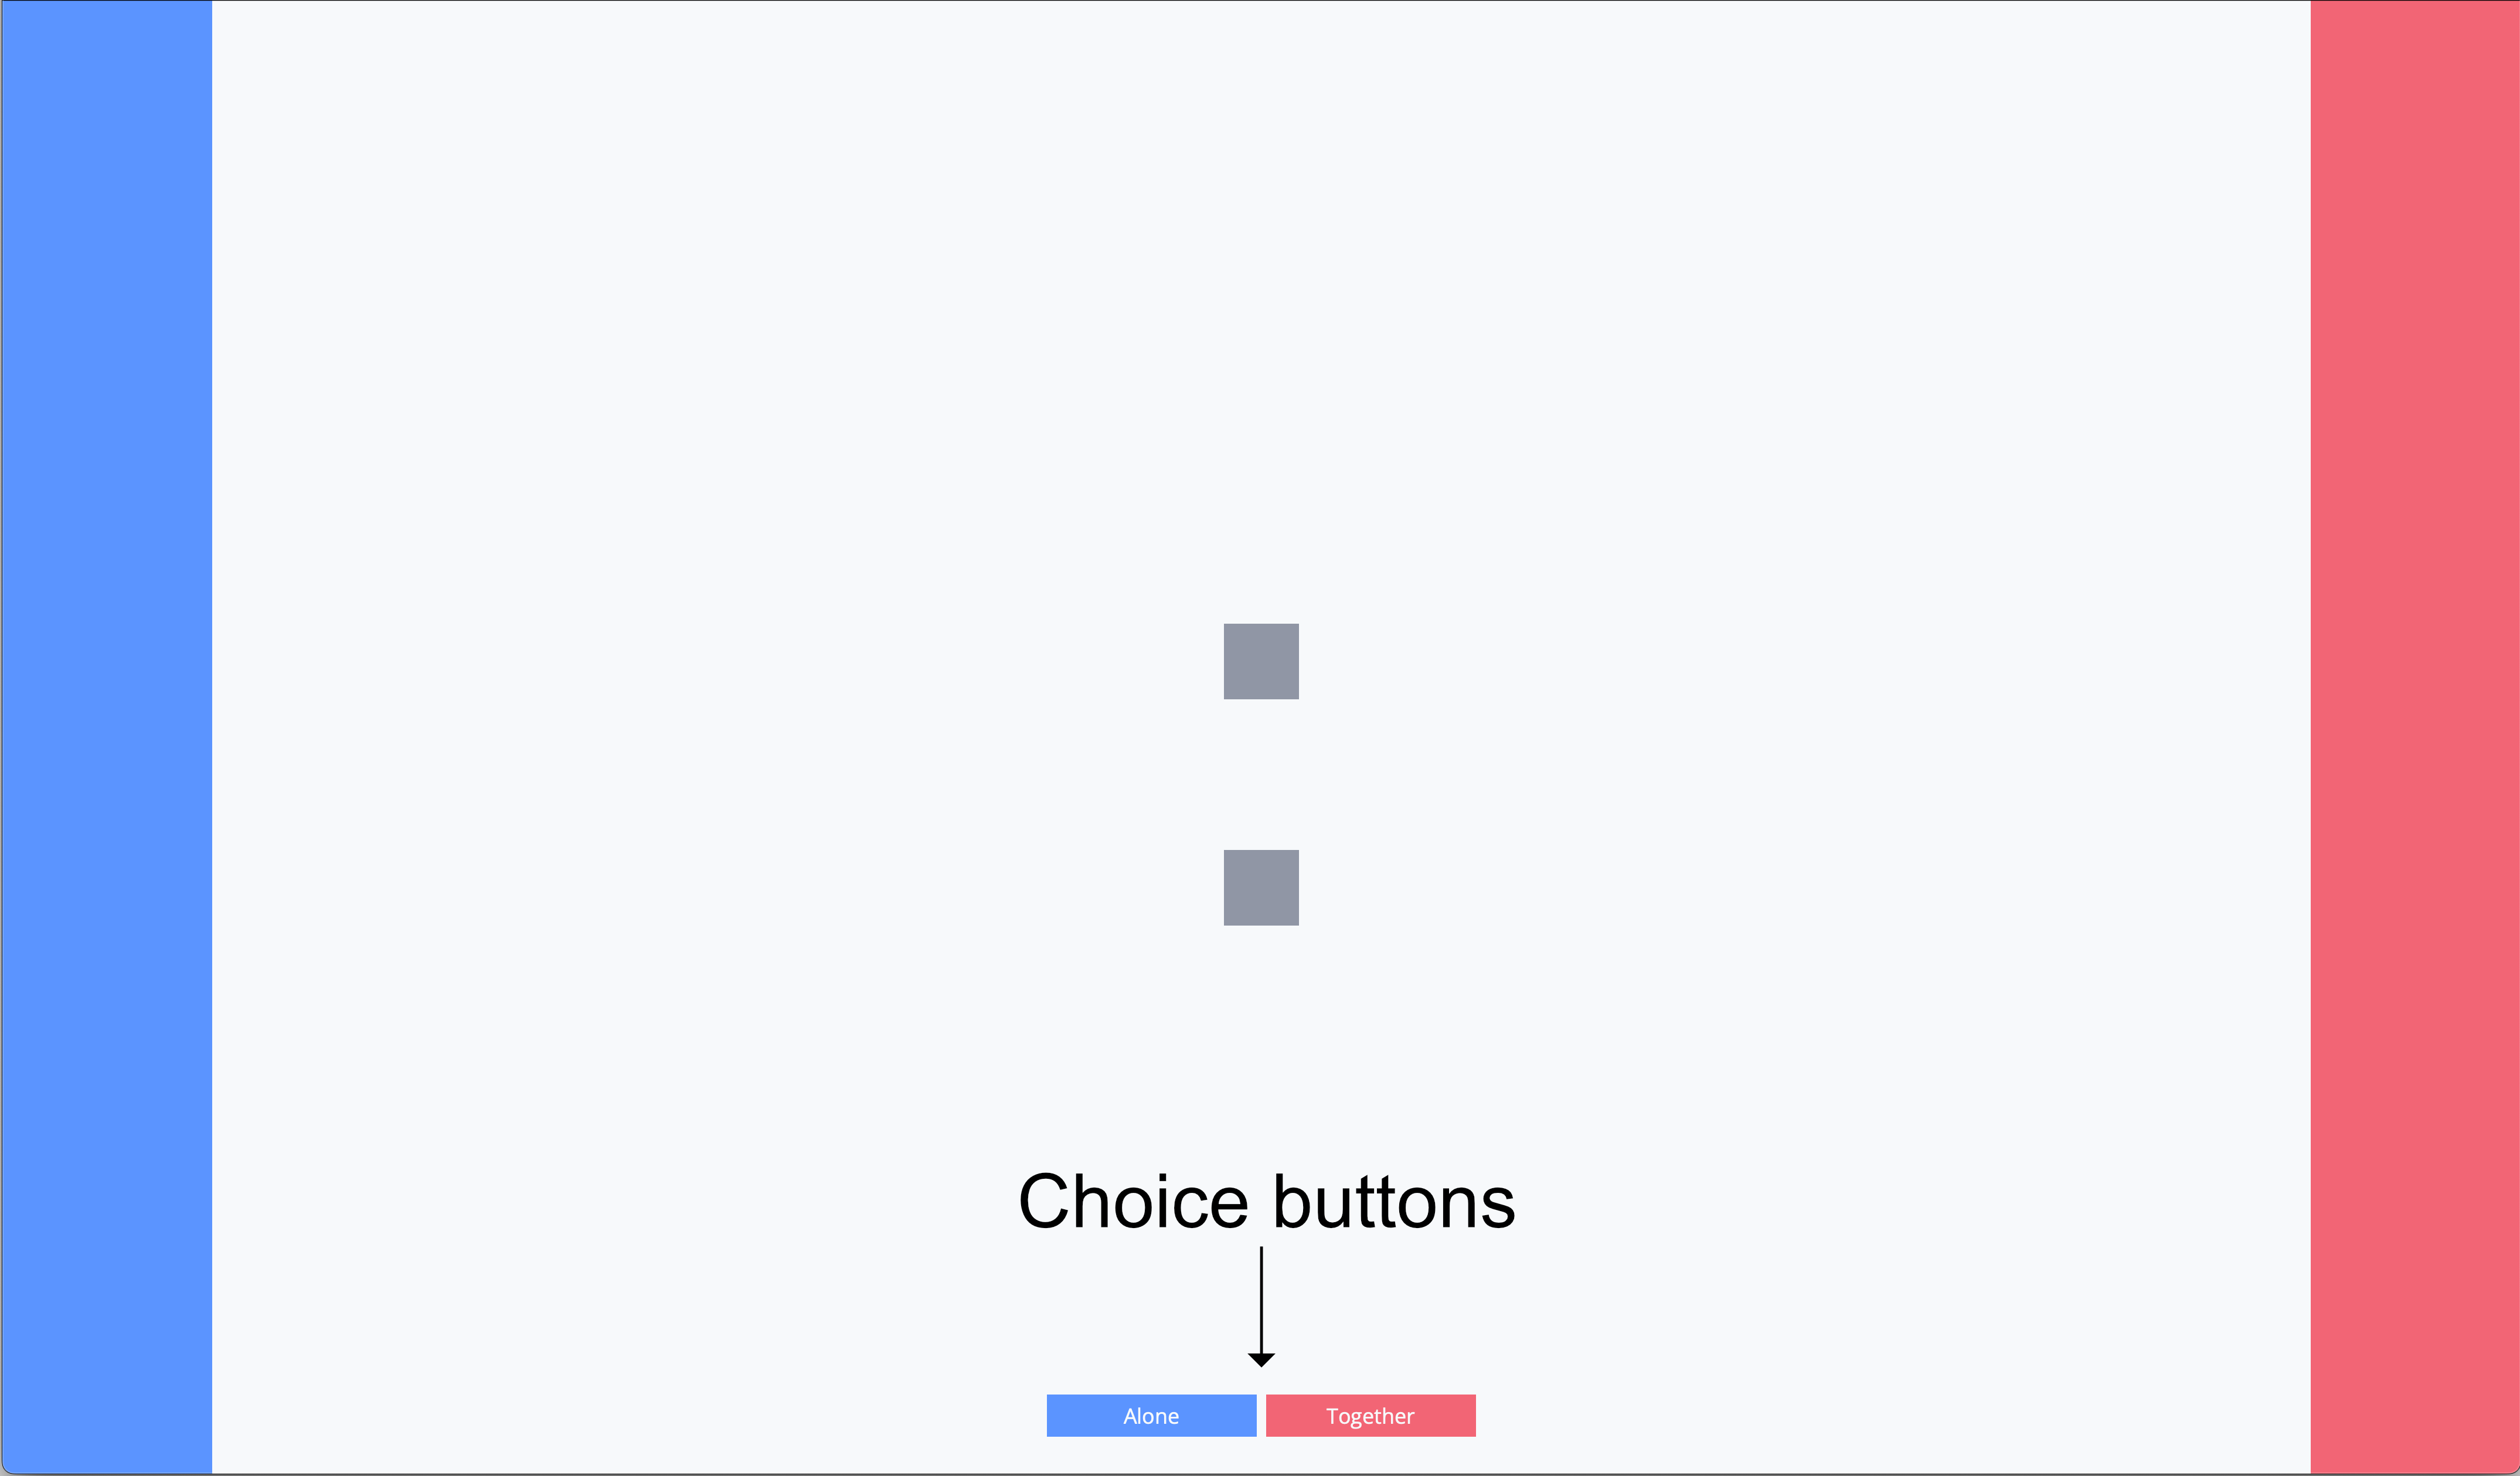Screen dimensions: 2520x1476
Task: Click the "Alone" label text
Action: (1151, 1416)
